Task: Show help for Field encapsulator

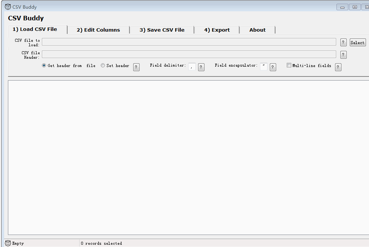Action: pyautogui.click(x=273, y=67)
